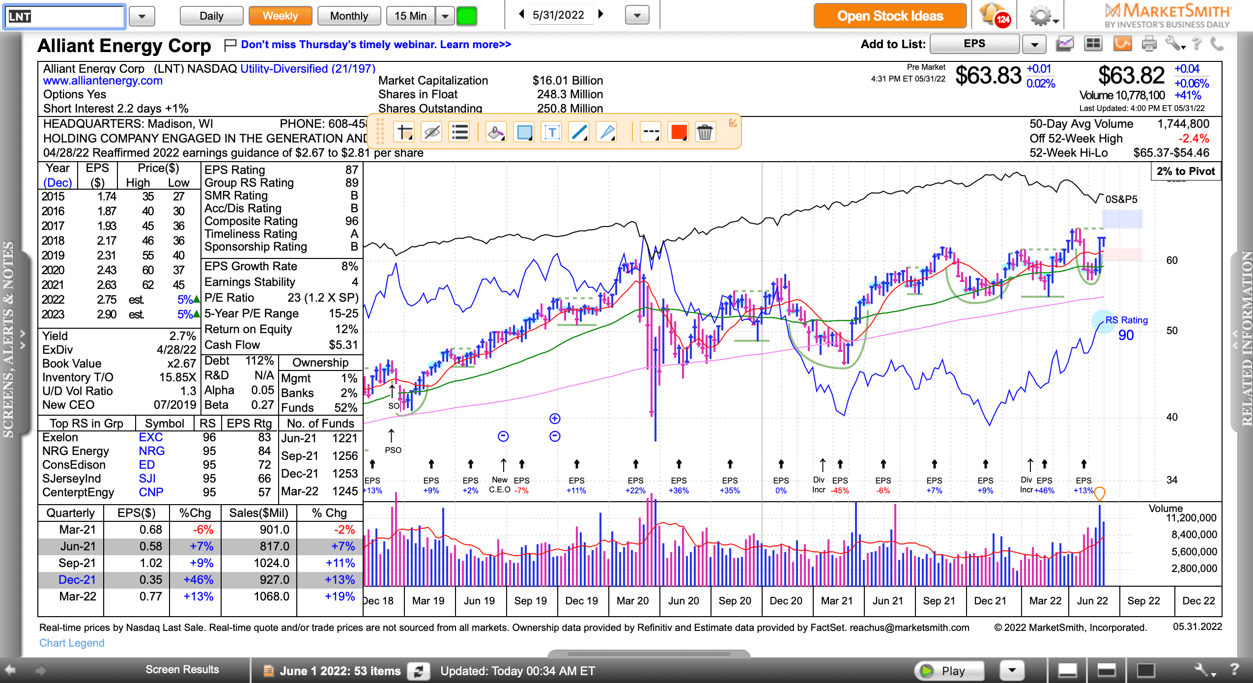Navigate forward with bottom right arrow
Image resolution: width=1253 pixels, height=683 pixels.
pos(40,670)
